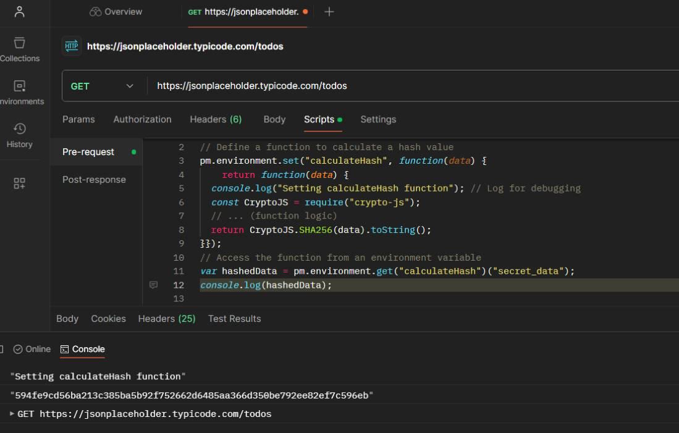Click the configure workspace sidebar grid icon
The width and height of the screenshot is (679, 433).
pyautogui.click(x=19, y=183)
